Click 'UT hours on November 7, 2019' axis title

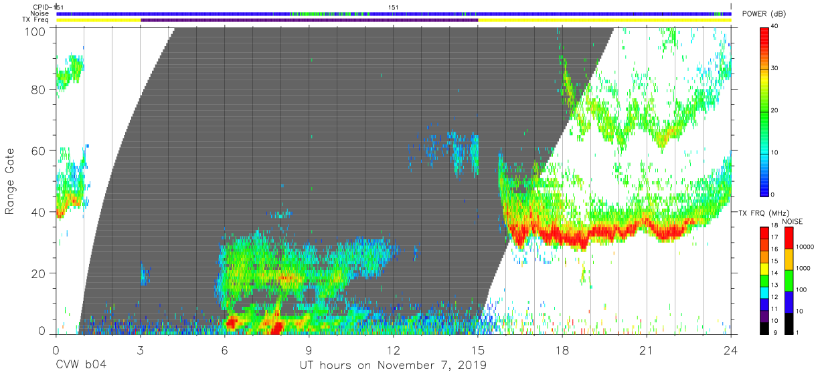pos(392,366)
